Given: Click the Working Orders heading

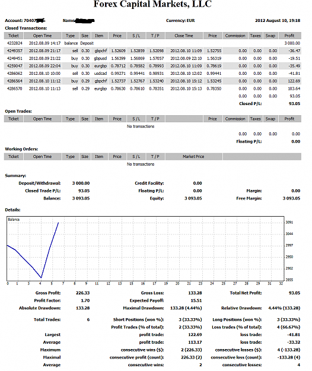Looking at the screenshot, I should pos(21,149).
